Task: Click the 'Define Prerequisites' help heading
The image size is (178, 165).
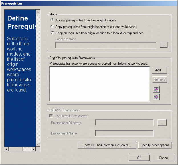Action: tap(21, 22)
